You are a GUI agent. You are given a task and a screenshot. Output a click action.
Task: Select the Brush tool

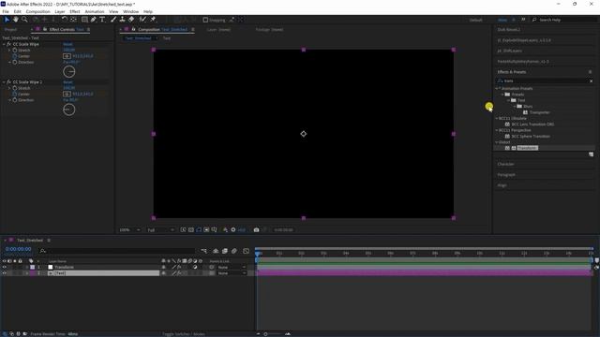113,20
